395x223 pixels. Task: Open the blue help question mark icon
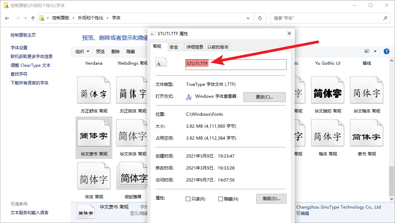pyautogui.click(x=386, y=51)
